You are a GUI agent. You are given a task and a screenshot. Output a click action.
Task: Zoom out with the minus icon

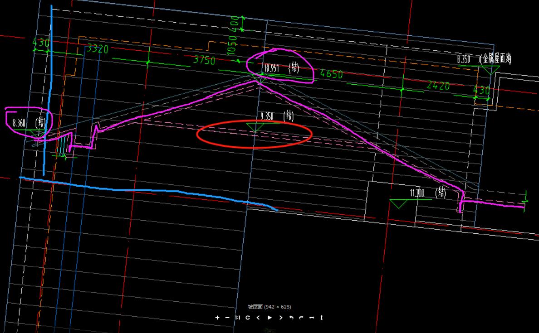coord(227,318)
